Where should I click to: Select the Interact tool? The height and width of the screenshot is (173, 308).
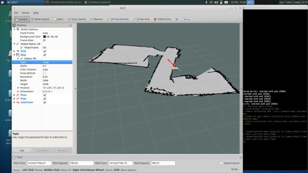click(x=21, y=19)
